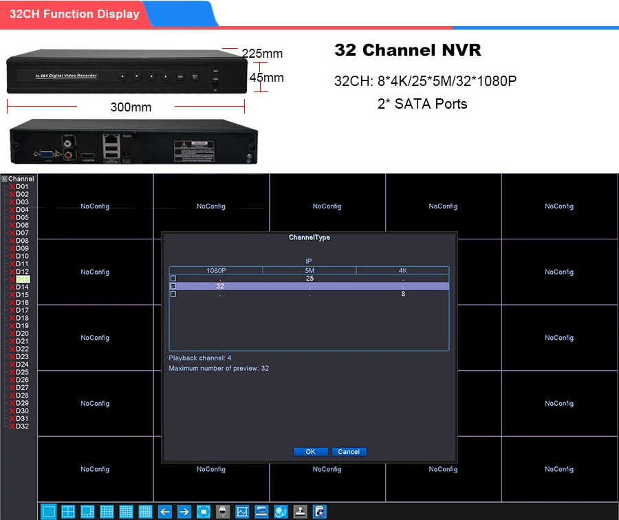
Task: Select channel D14 in the tree
Action: (22, 287)
